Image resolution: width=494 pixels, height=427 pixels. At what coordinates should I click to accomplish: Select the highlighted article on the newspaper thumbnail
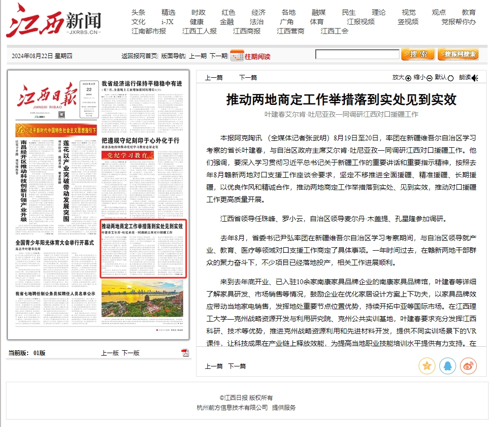[143, 248]
